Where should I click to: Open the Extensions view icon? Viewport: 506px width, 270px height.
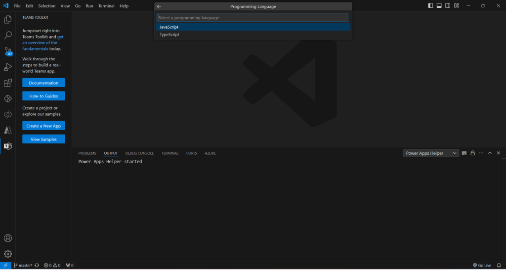pos(8,83)
